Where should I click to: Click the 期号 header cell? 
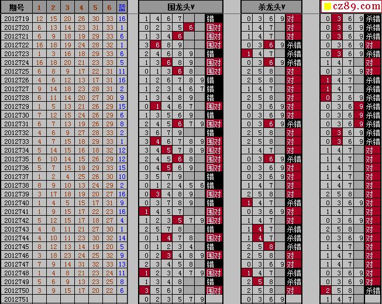point(16,8)
